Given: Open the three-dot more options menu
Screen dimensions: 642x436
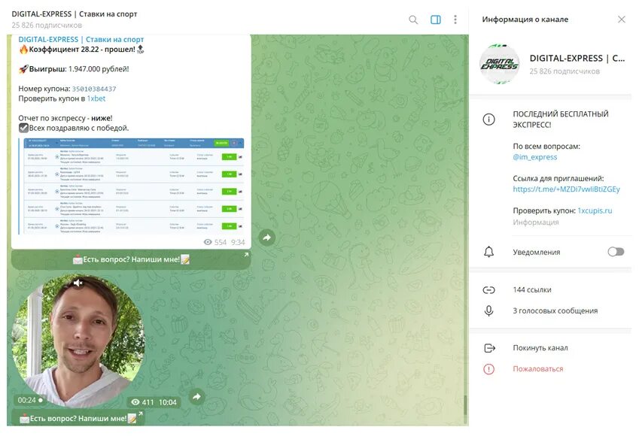Looking at the screenshot, I should 455,20.
